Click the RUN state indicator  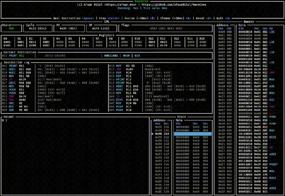(x=11, y=28)
